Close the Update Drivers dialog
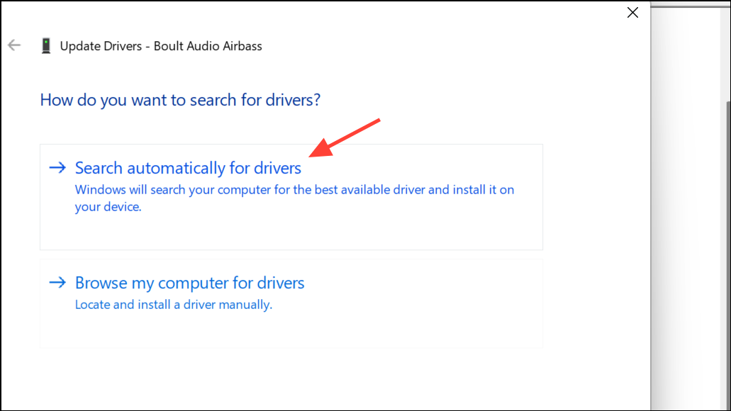This screenshot has height=411, width=731. coord(632,12)
